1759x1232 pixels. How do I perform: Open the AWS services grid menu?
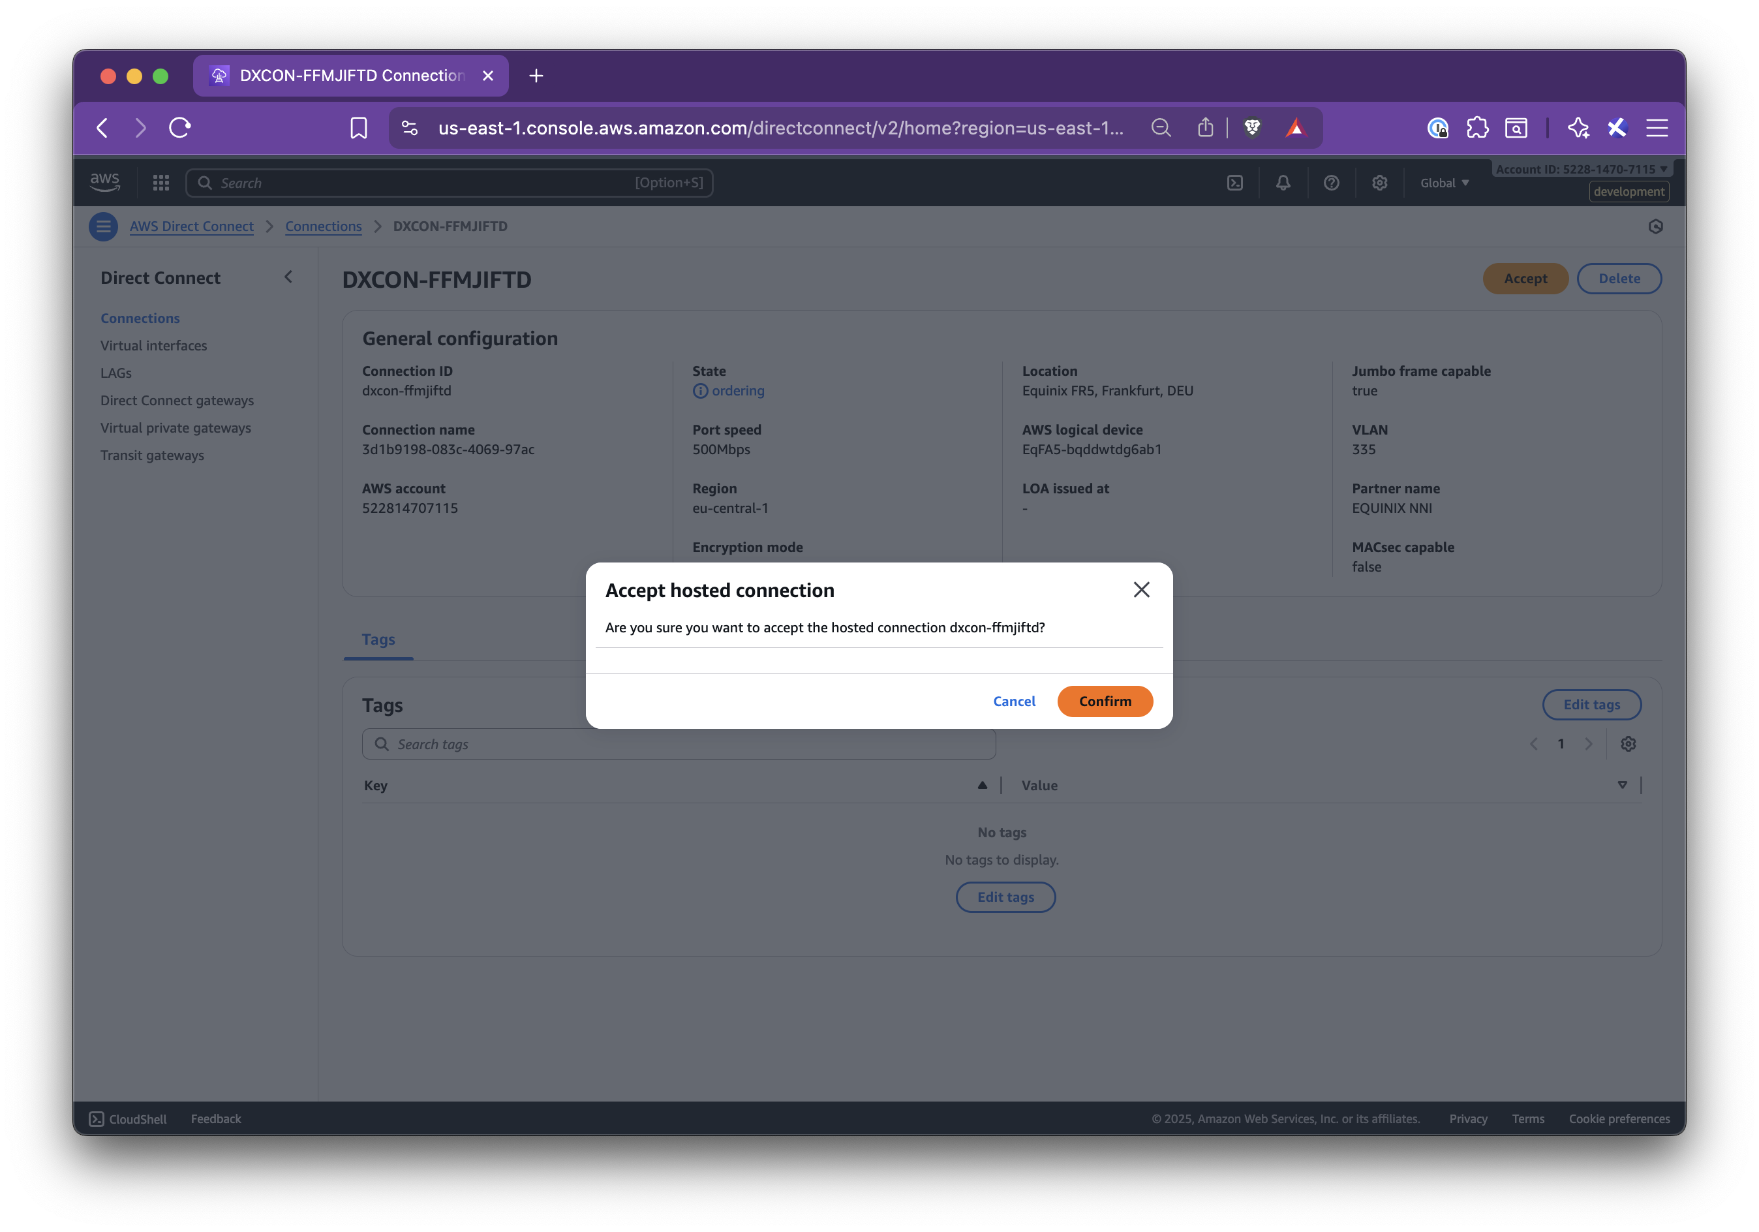coord(161,182)
